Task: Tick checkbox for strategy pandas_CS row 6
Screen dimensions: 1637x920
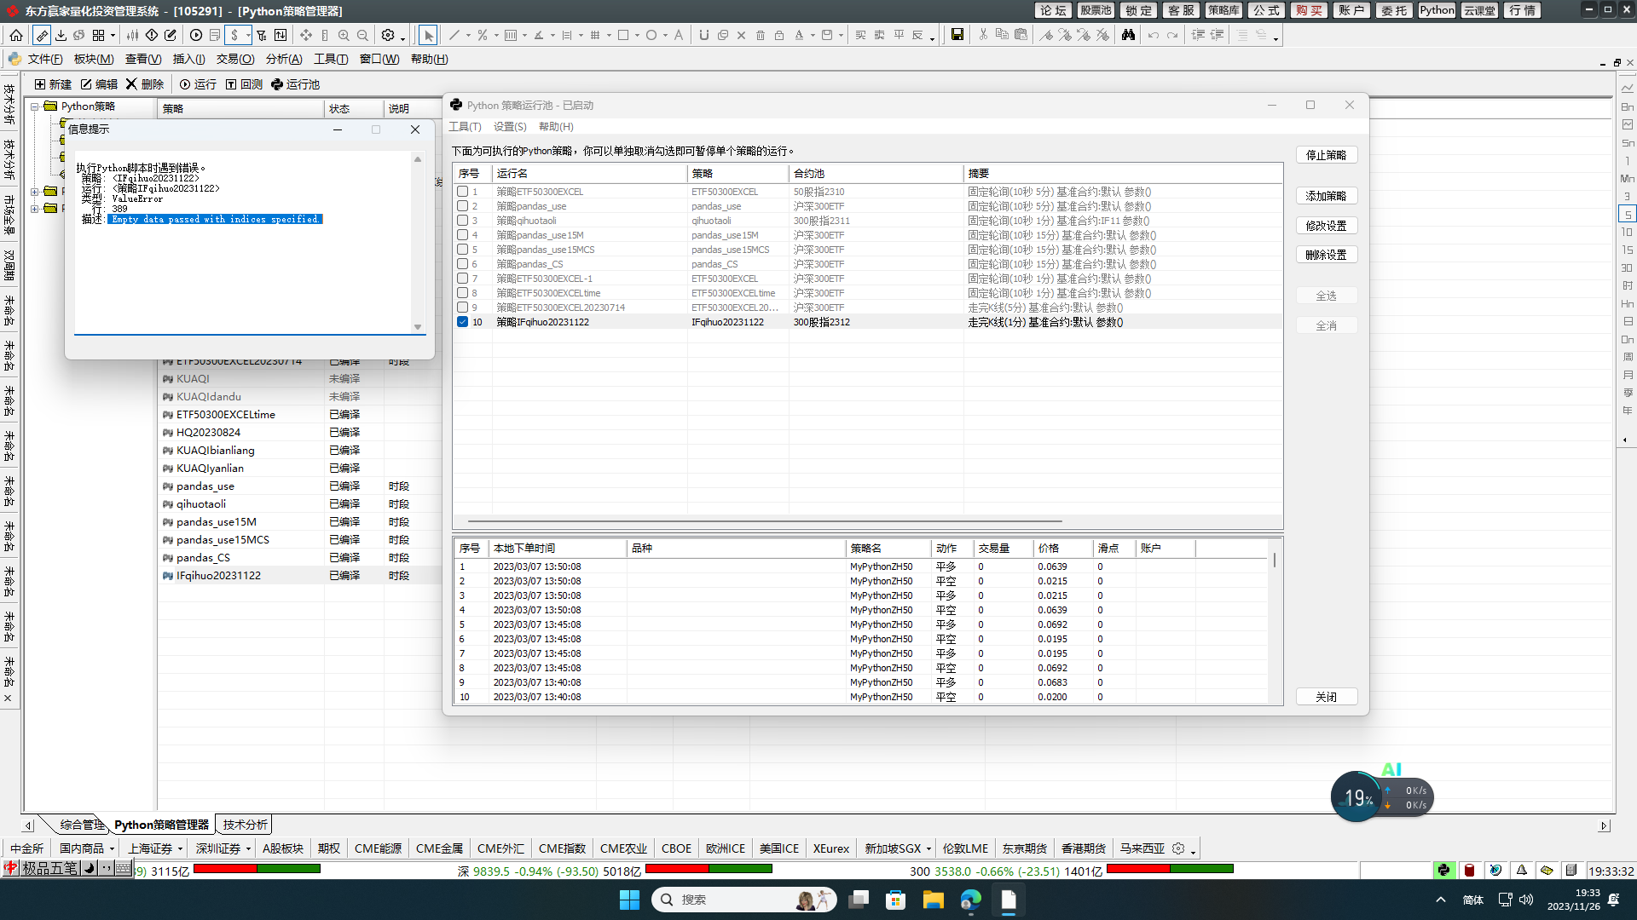Action: pos(462,264)
